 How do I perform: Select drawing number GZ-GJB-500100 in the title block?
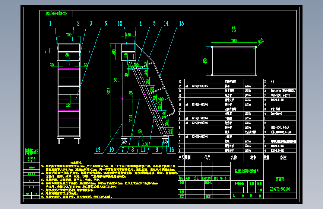coord(280,189)
